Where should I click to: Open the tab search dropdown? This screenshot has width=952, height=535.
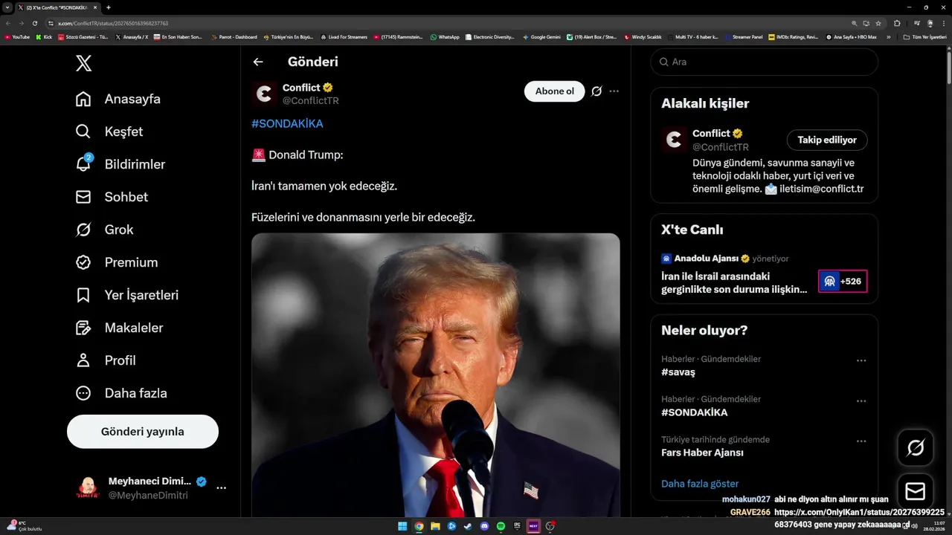point(7,7)
